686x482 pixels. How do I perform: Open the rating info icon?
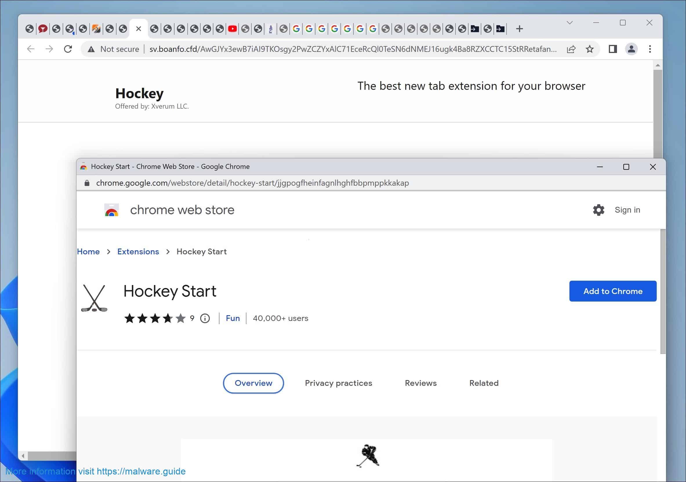pyautogui.click(x=205, y=318)
